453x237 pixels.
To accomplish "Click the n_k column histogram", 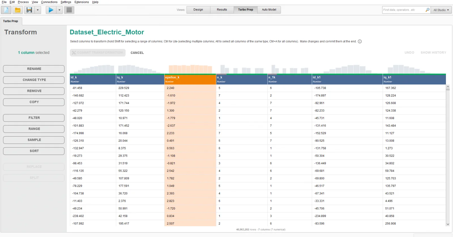I will click(x=242, y=69).
